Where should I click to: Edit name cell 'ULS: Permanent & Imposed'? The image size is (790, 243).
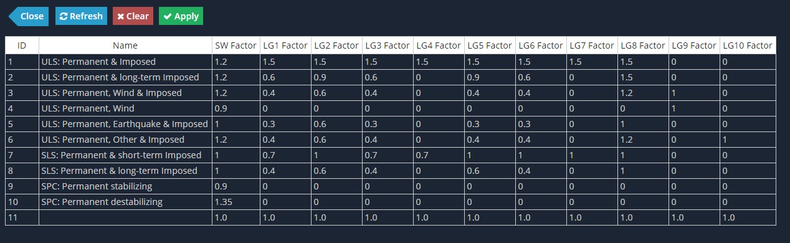[125, 62]
